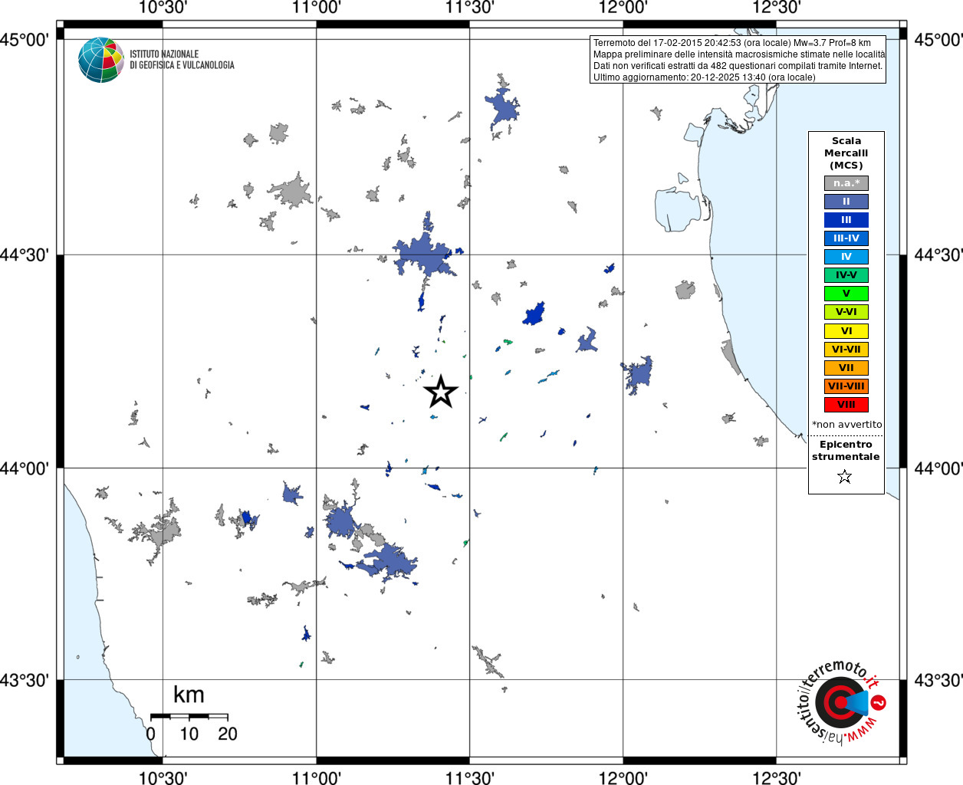The image size is (963, 785).
Task: Click the right 43°30' latitude label
Action: pyautogui.click(x=938, y=680)
